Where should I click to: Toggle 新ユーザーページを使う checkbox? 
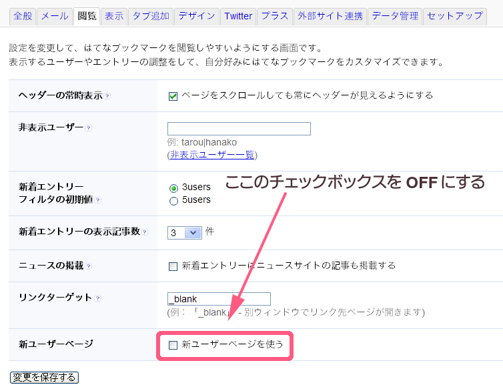[173, 345]
